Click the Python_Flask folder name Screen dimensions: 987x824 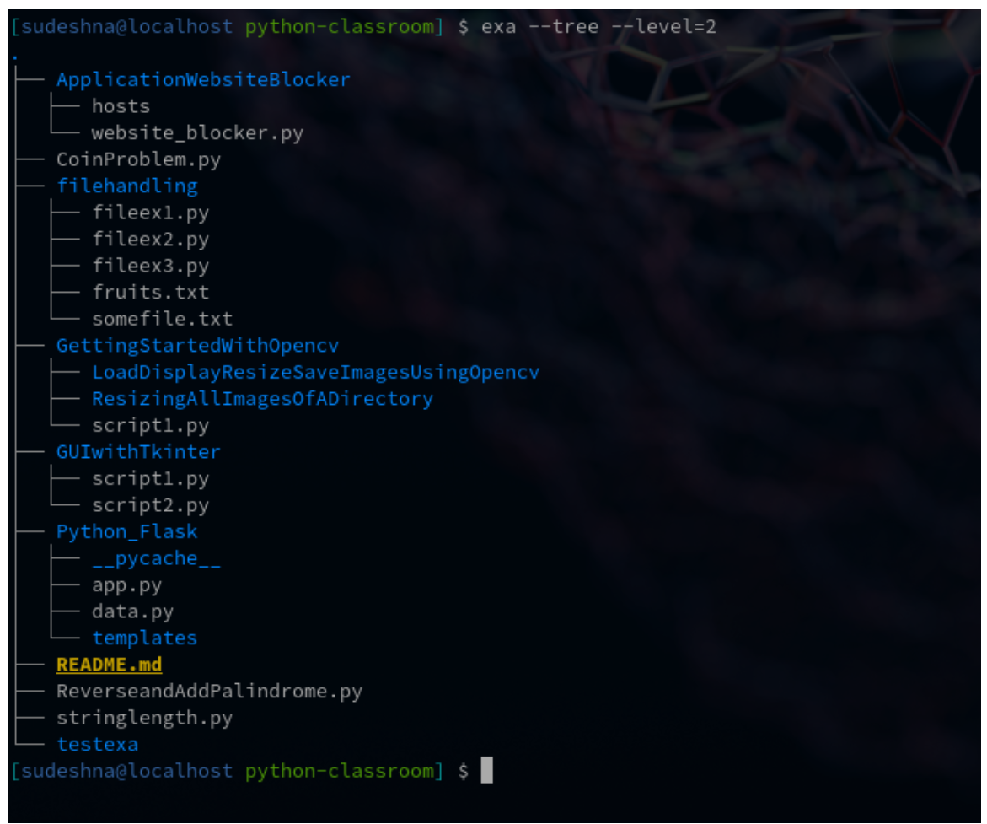[126, 532]
